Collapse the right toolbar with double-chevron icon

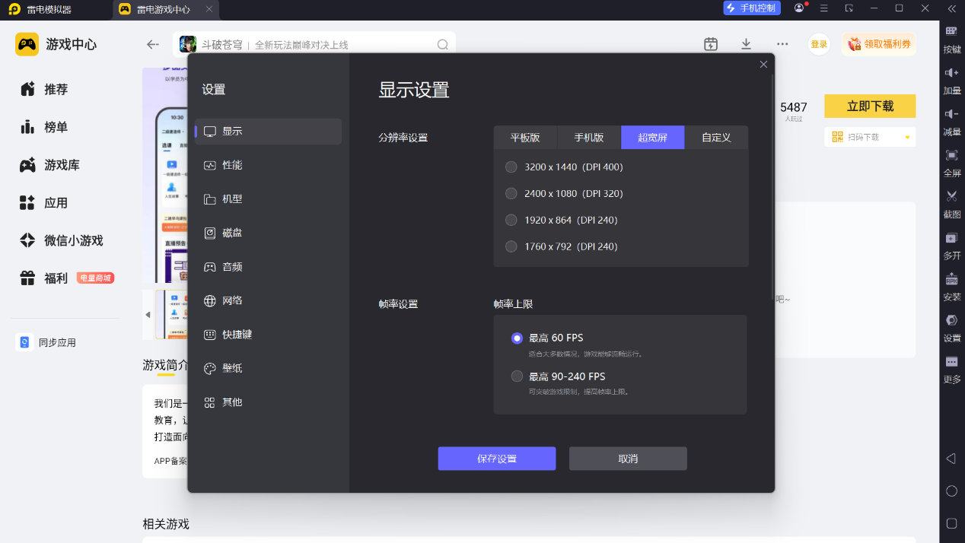(x=951, y=8)
